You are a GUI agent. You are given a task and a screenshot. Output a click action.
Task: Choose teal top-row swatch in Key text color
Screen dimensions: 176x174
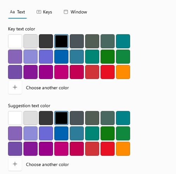pos(123,41)
